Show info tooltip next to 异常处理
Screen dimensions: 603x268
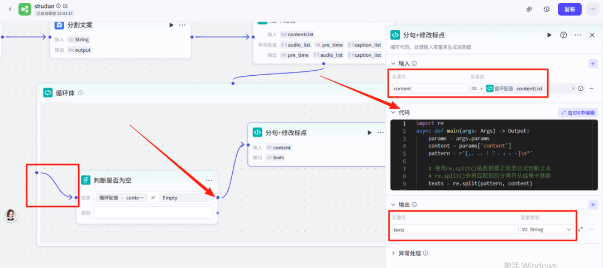[x=425, y=253]
